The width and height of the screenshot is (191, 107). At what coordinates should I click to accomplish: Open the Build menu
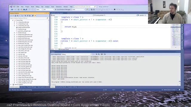coord(33,7)
